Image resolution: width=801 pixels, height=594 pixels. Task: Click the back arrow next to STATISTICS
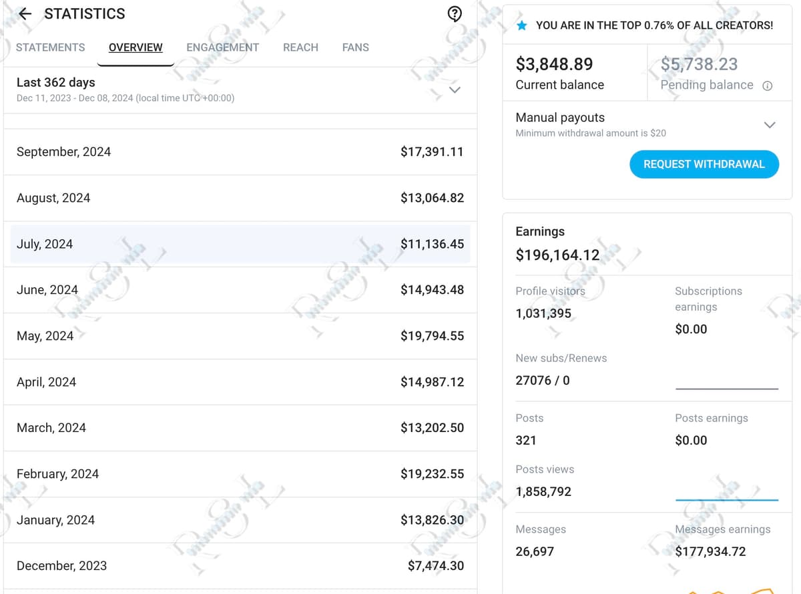coord(24,13)
